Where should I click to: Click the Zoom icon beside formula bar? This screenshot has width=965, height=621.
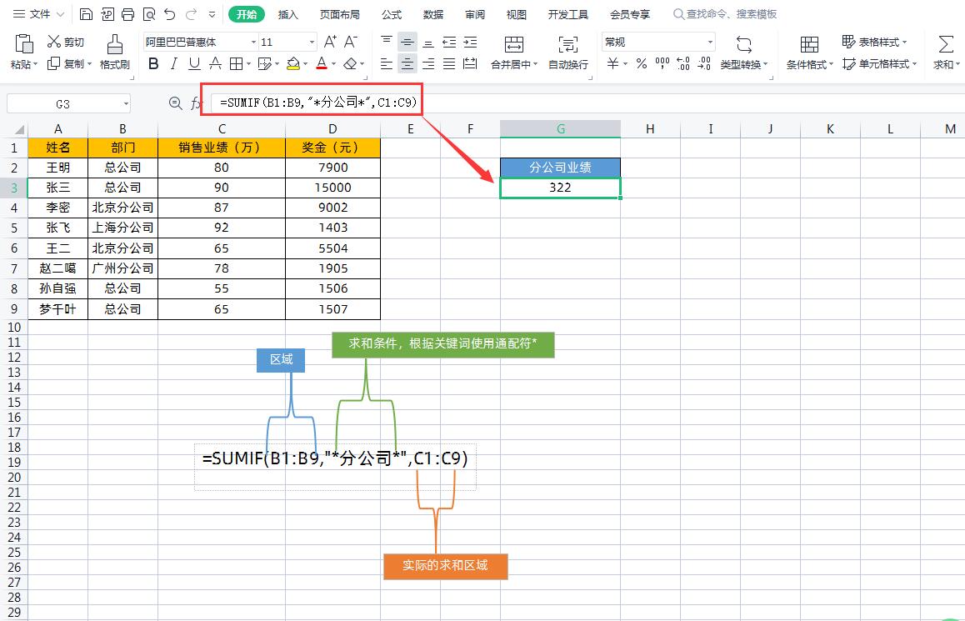(175, 103)
